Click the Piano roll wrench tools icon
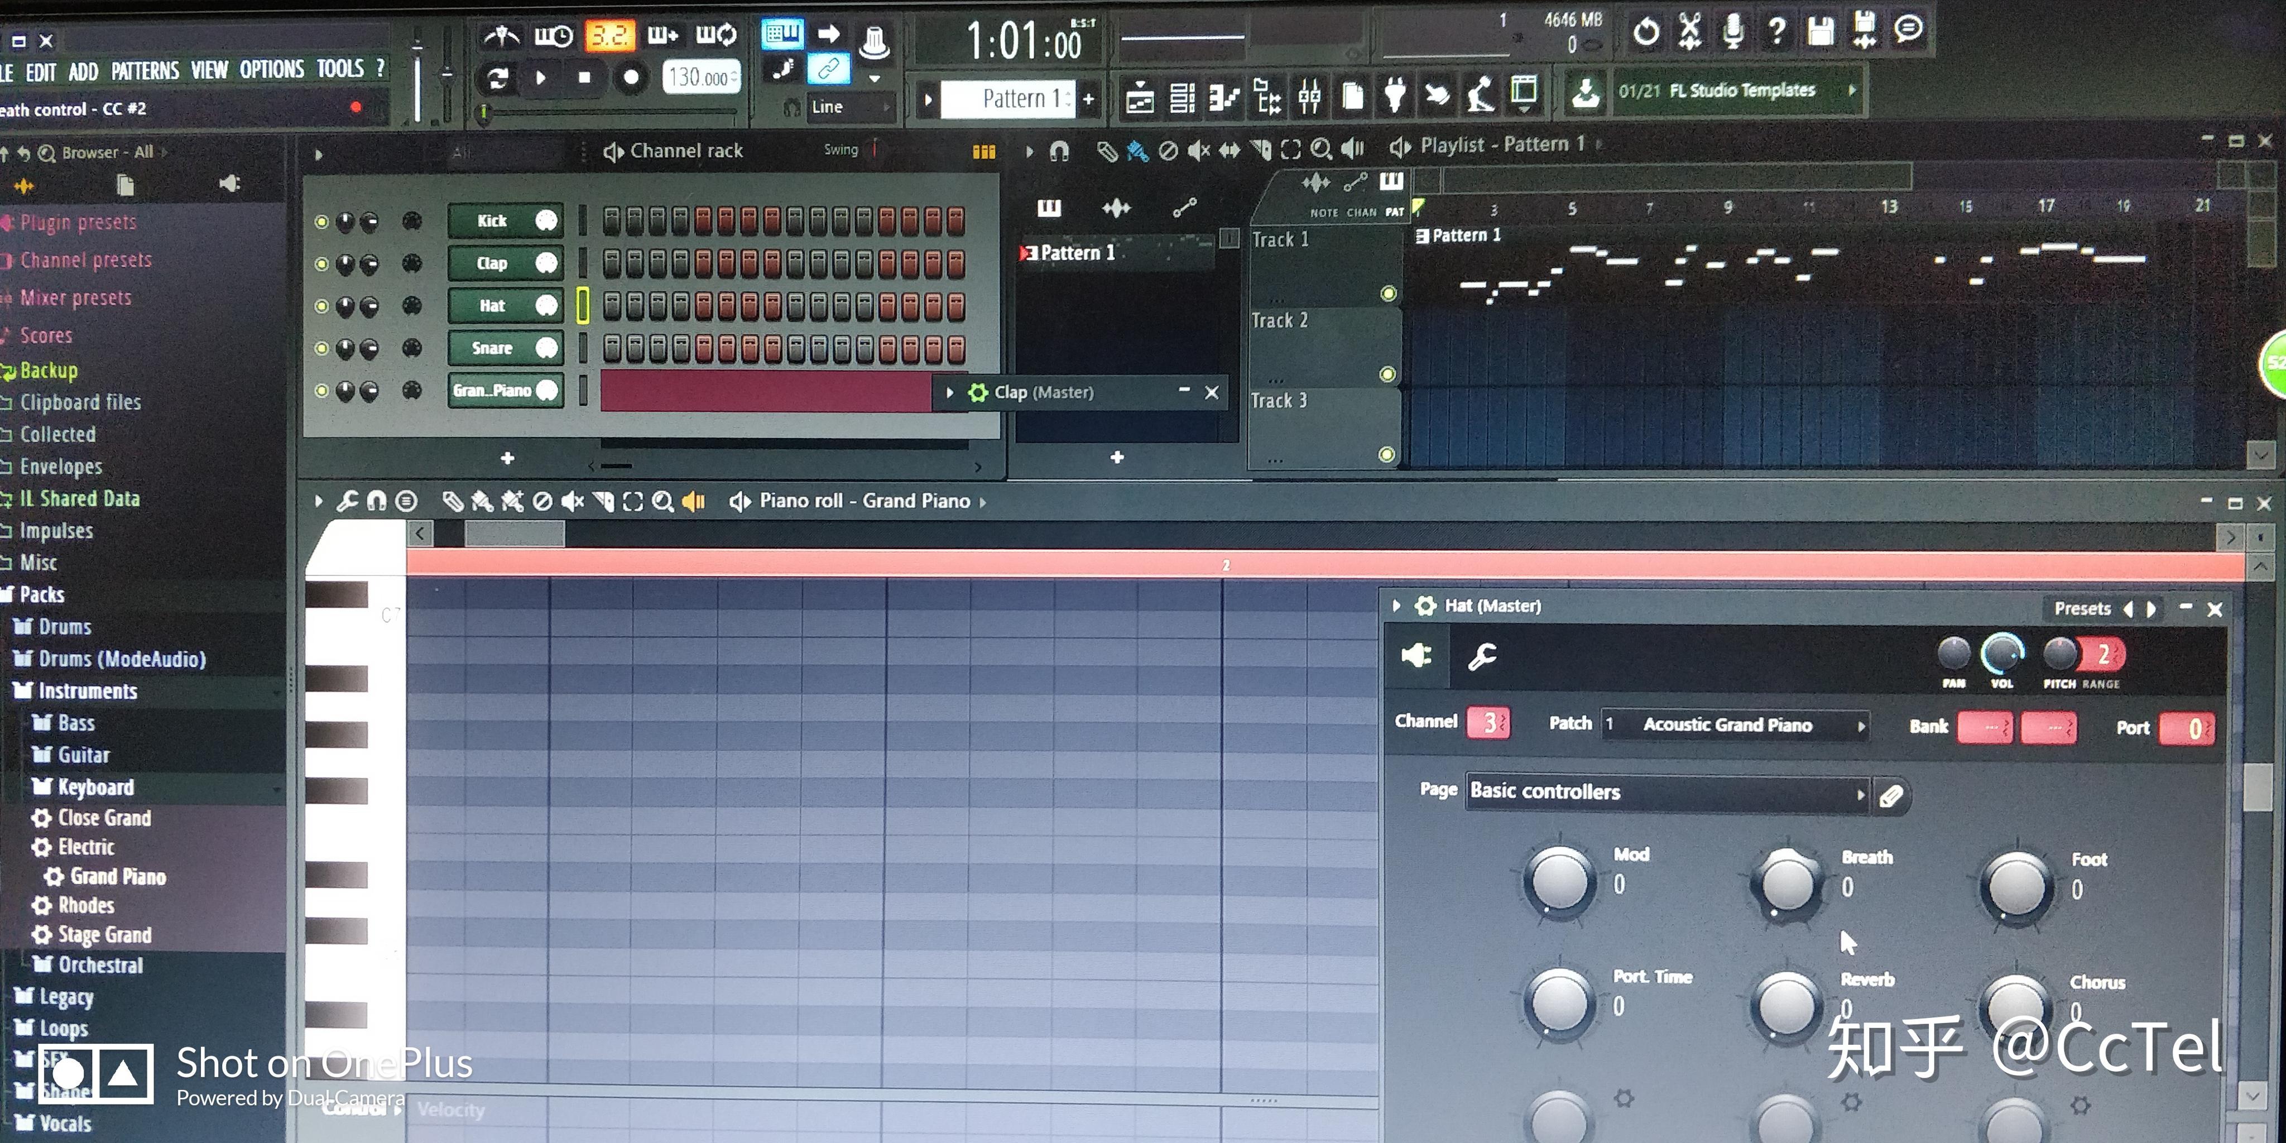The image size is (2286, 1143). coord(346,501)
